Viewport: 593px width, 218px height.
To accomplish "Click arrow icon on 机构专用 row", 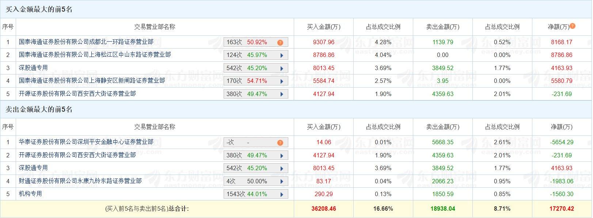I will (x=281, y=194).
